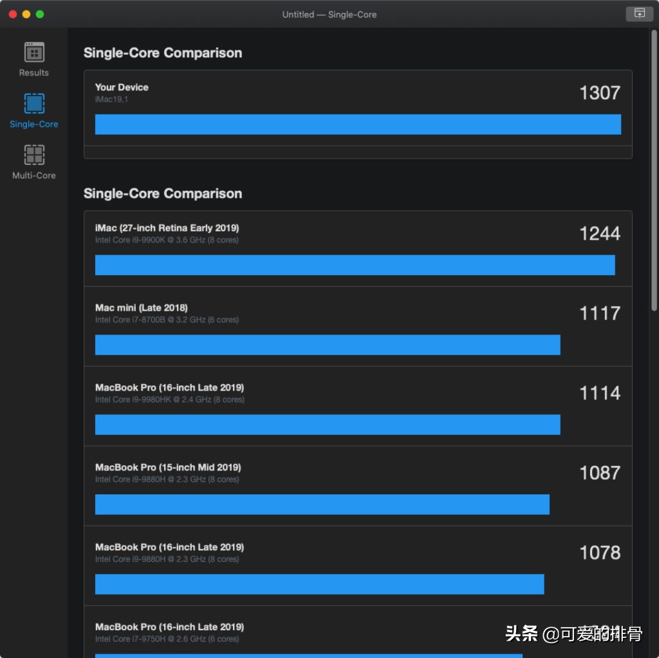
Task: Click the MacBook Pro (15-inch Mid 2019) title
Action: coord(168,467)
